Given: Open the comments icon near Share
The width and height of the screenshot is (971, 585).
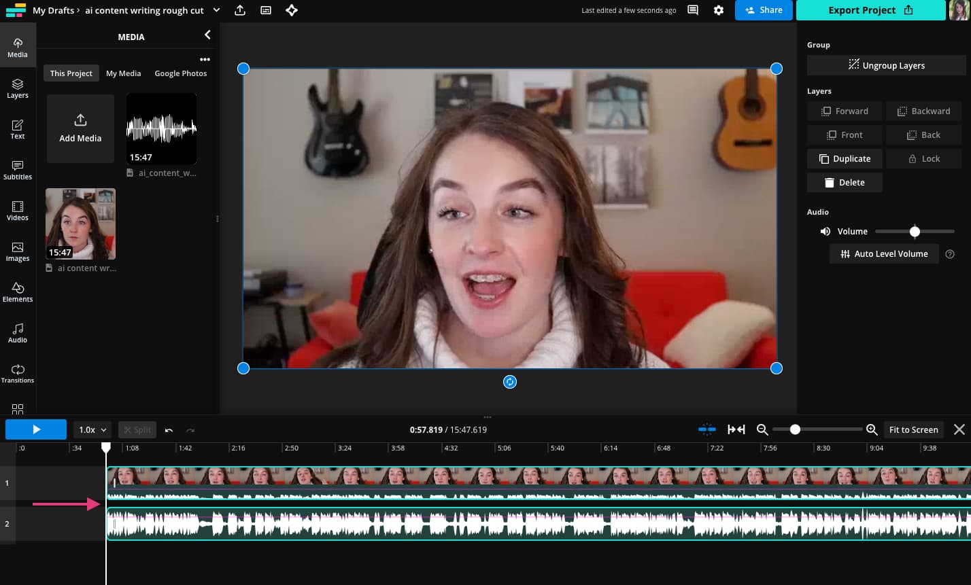Looking at the screenshot, I should 692,10.
